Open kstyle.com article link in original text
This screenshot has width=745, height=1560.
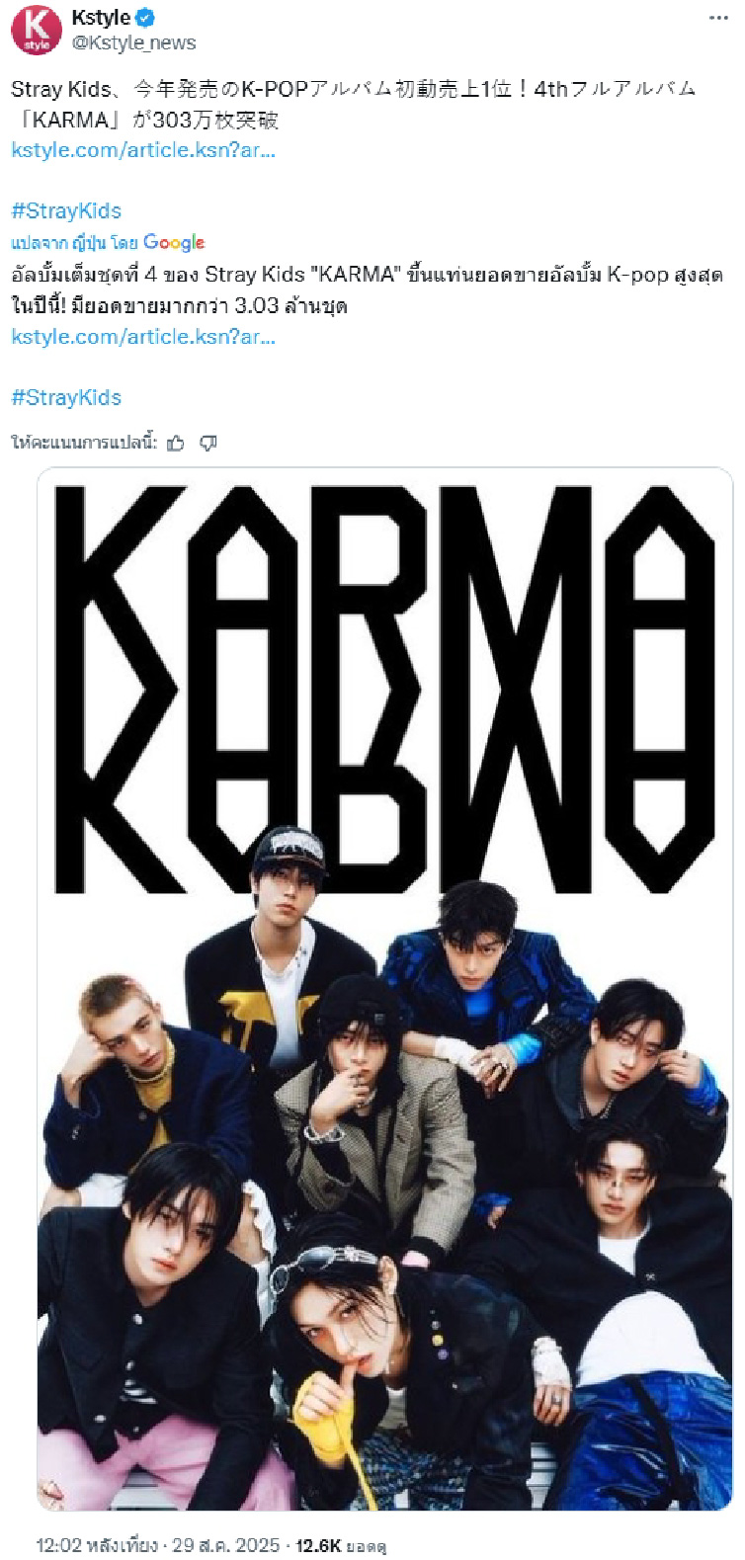(x=143, y=150)
